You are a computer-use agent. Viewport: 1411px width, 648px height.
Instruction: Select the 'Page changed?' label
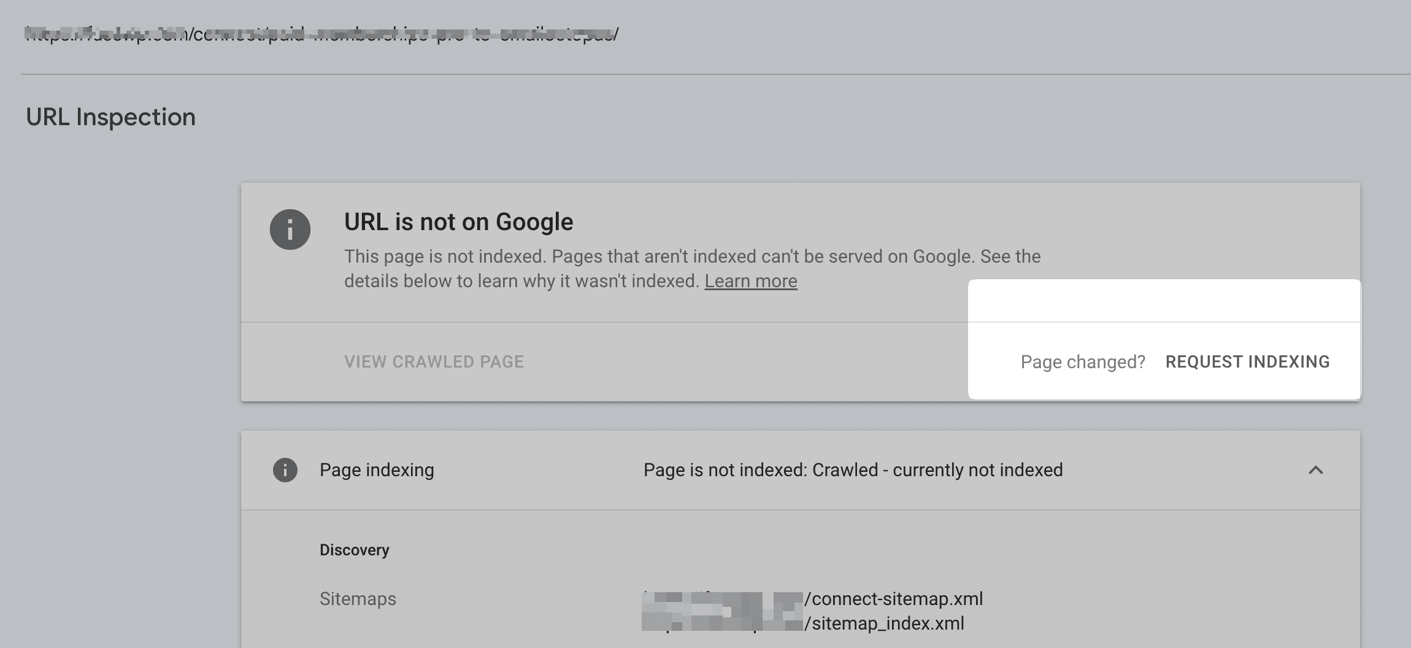pos(1082,362)
